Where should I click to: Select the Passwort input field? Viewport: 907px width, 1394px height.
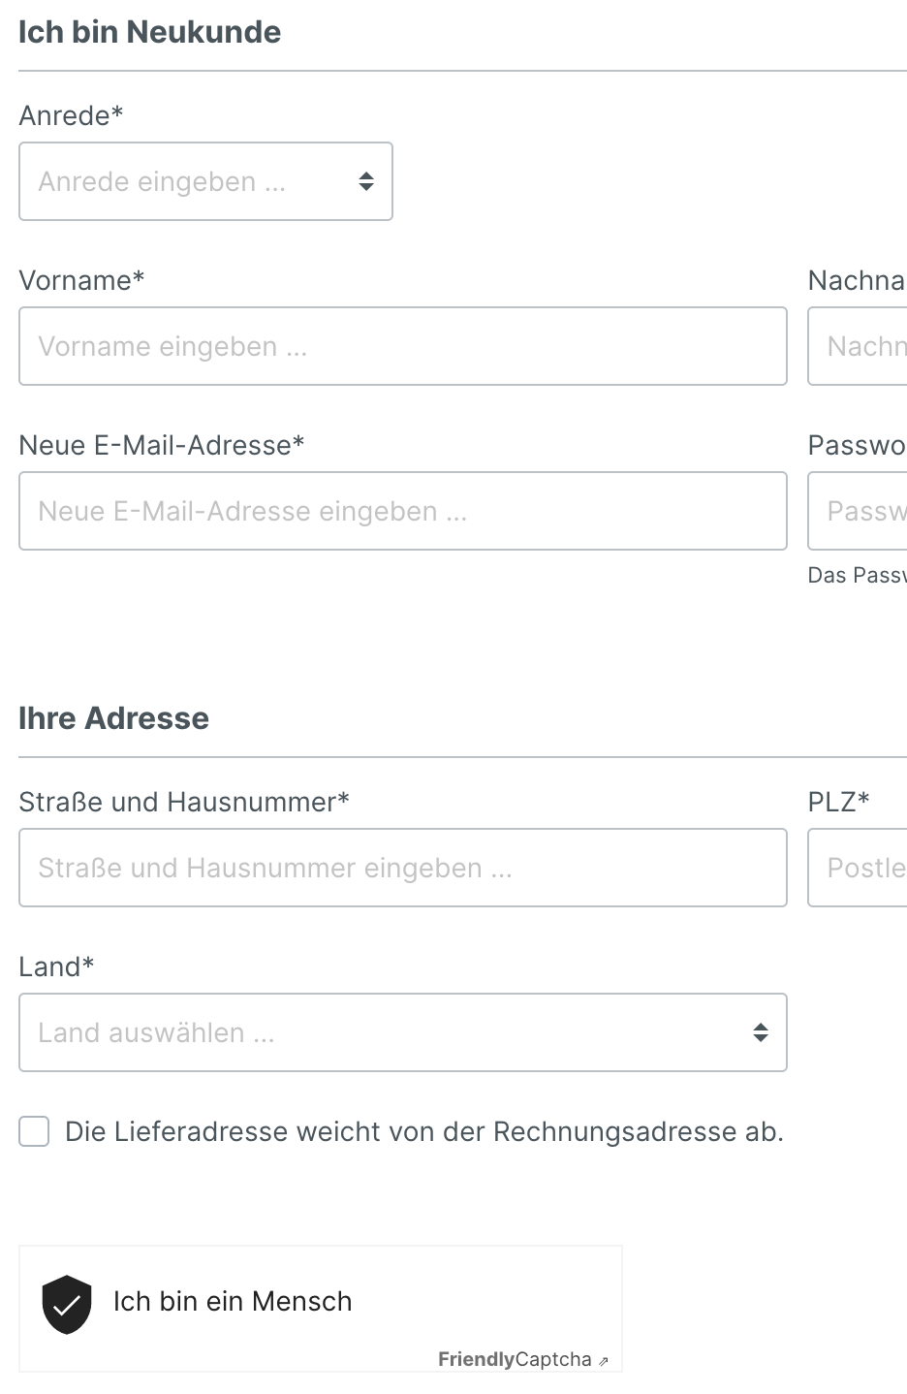[x=862, y=511]
